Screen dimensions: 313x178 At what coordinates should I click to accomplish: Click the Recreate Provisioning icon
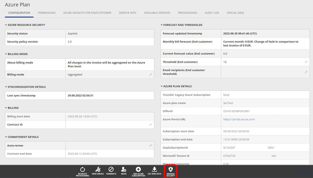tap(82, 170)
